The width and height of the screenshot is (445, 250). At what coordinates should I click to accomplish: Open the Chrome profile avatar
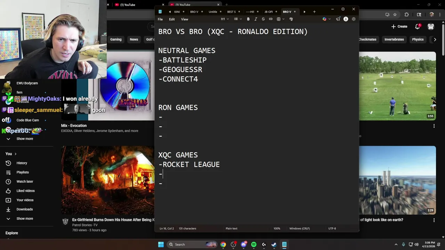tap(431, 15)
